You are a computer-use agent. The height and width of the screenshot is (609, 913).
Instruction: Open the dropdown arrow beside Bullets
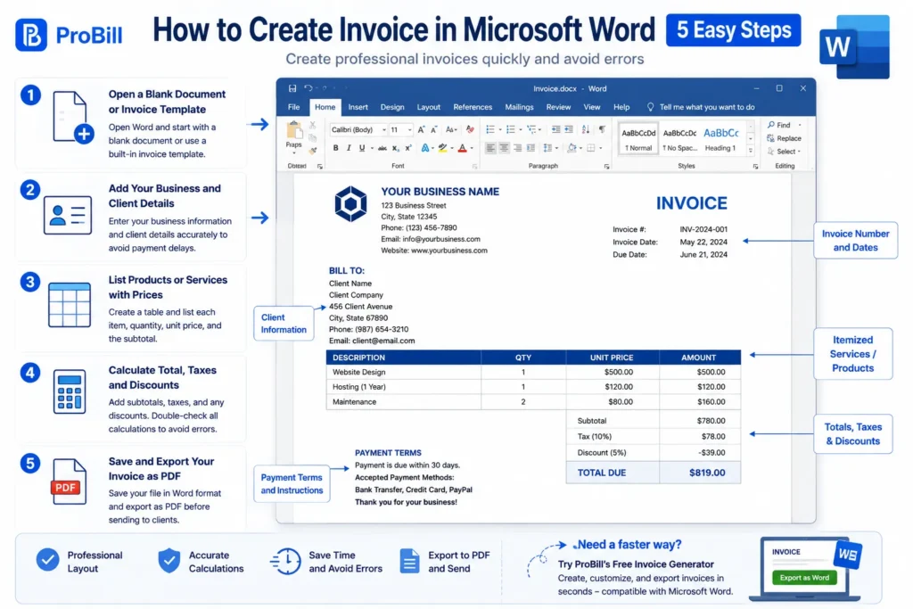(500, 130)
